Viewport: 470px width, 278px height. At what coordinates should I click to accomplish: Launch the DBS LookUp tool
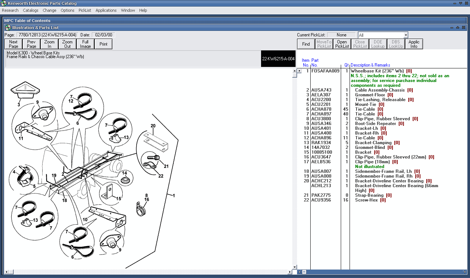(396, 44)
